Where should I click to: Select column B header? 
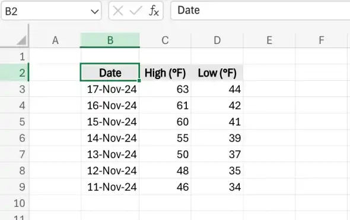coord(110,40)
